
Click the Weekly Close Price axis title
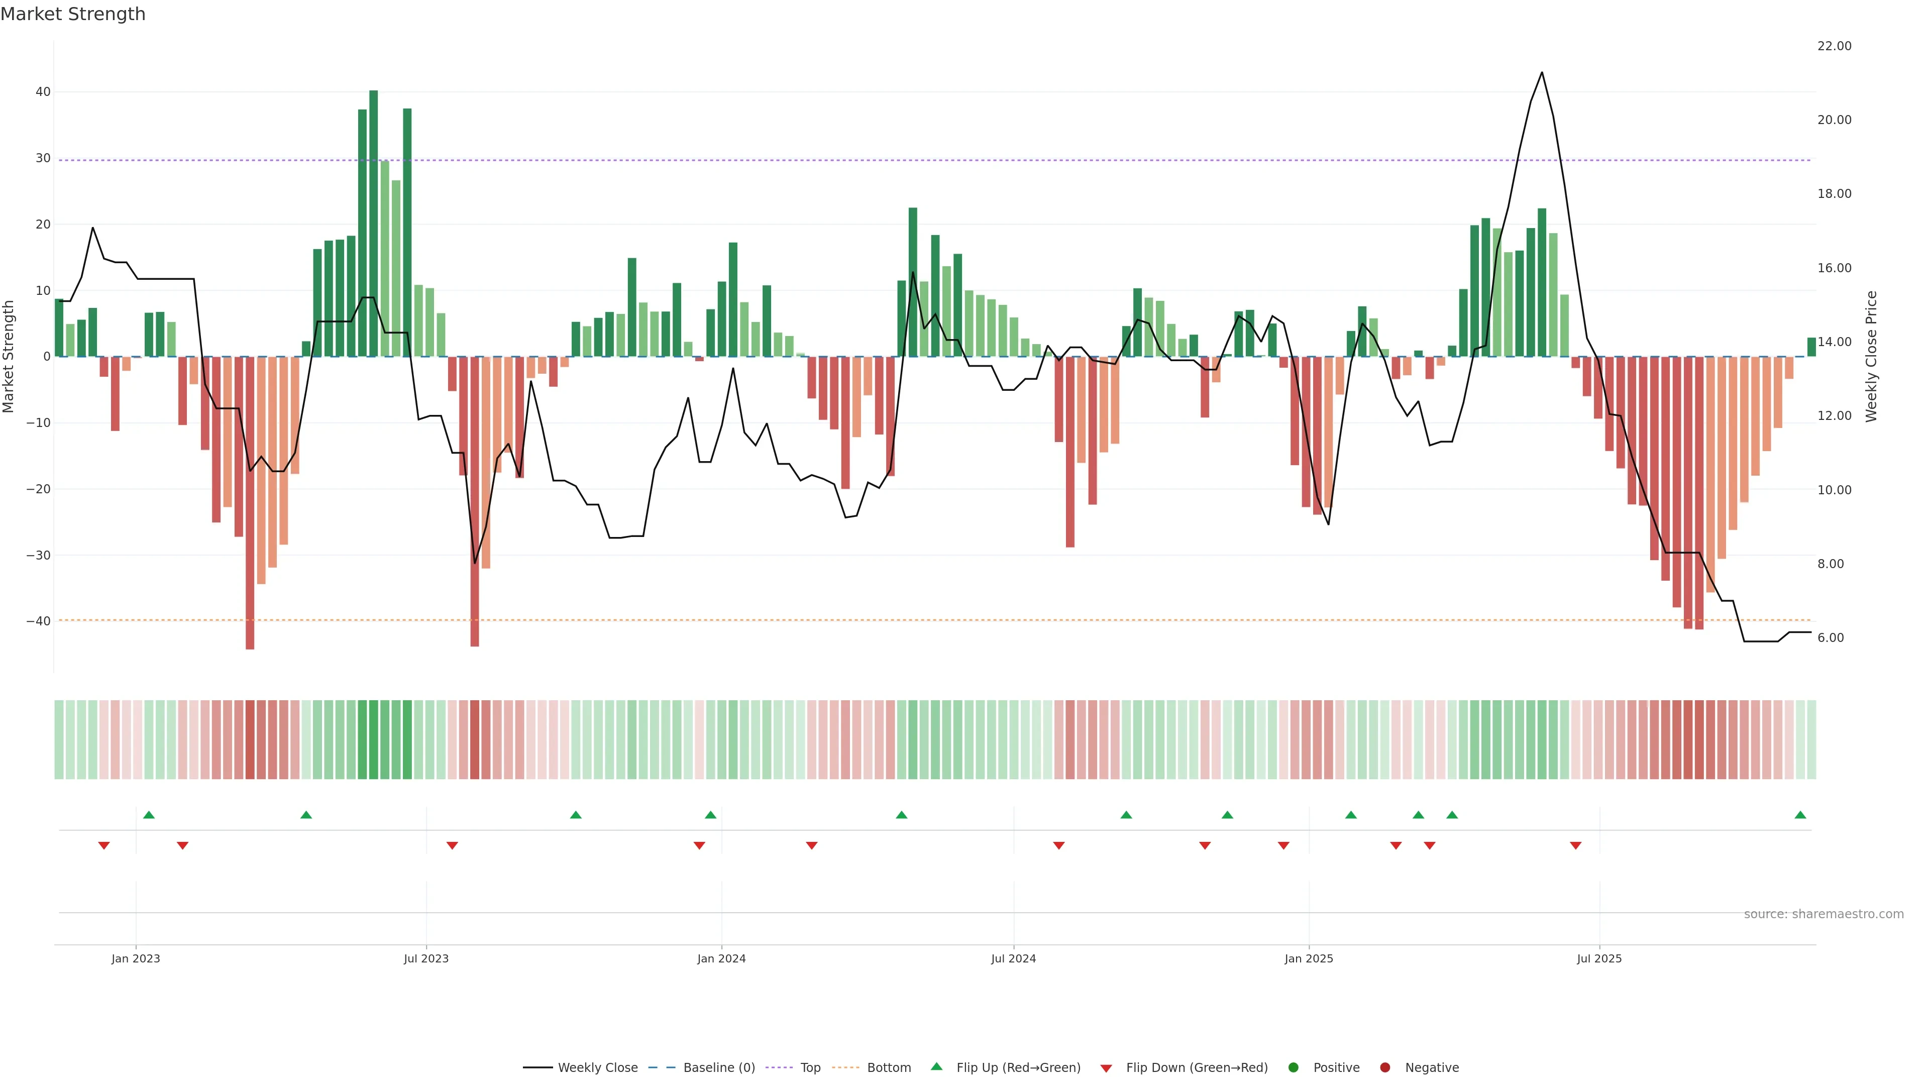click(1871, 357)
